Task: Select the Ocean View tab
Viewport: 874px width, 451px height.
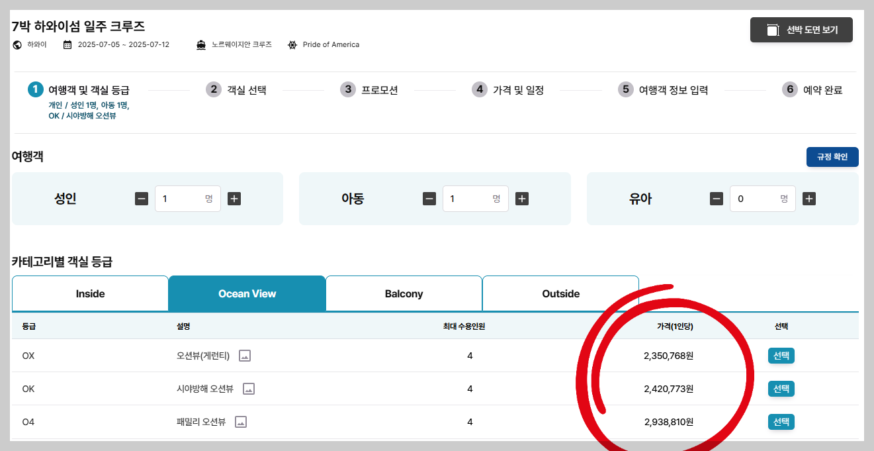Action: tap(247, 293)
